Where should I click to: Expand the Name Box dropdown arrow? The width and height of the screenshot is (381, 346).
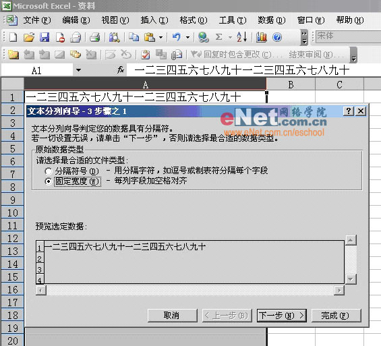point(78,70)
